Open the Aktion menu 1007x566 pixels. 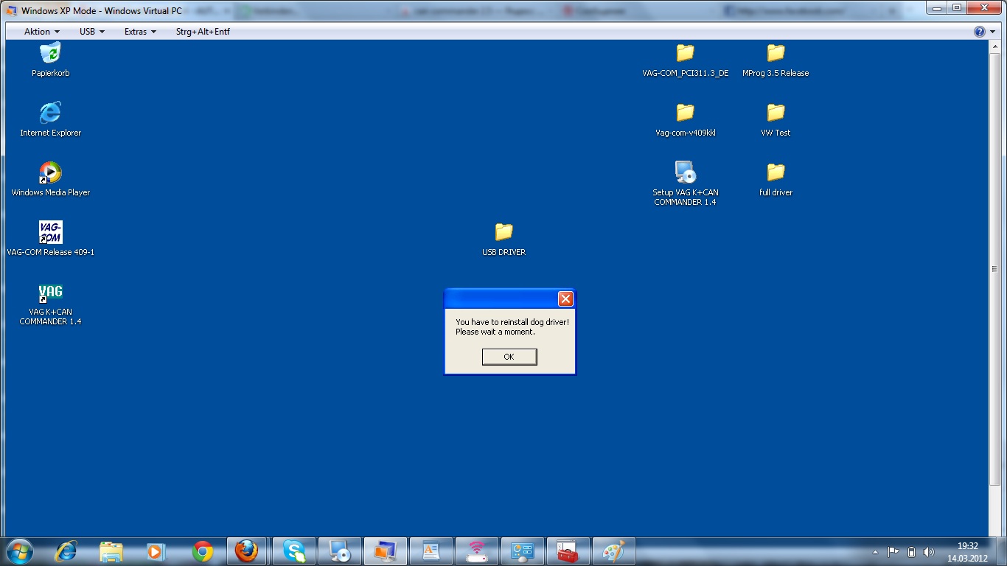tap(42, 32)
